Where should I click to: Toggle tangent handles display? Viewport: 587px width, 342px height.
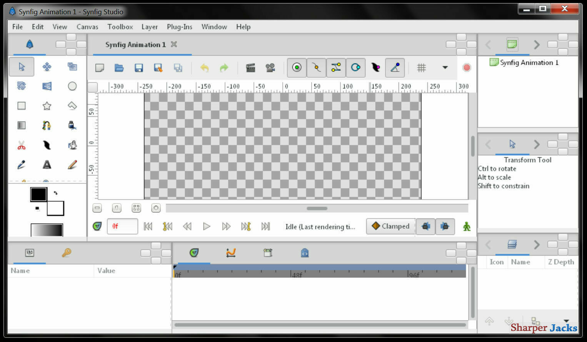point(336,68)
